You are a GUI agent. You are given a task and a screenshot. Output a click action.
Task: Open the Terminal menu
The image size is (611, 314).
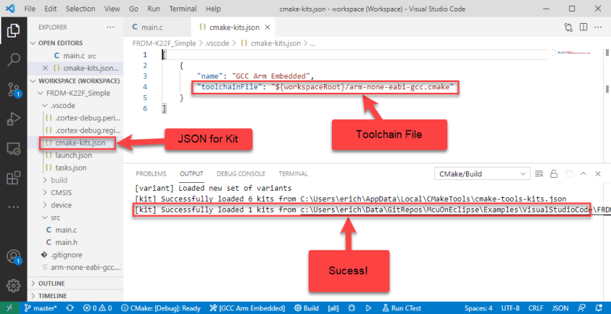pyautogui.click(x=181, y=9)
